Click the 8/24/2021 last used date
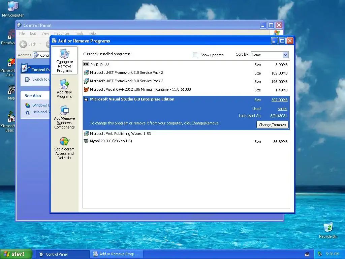 [279, 116]
